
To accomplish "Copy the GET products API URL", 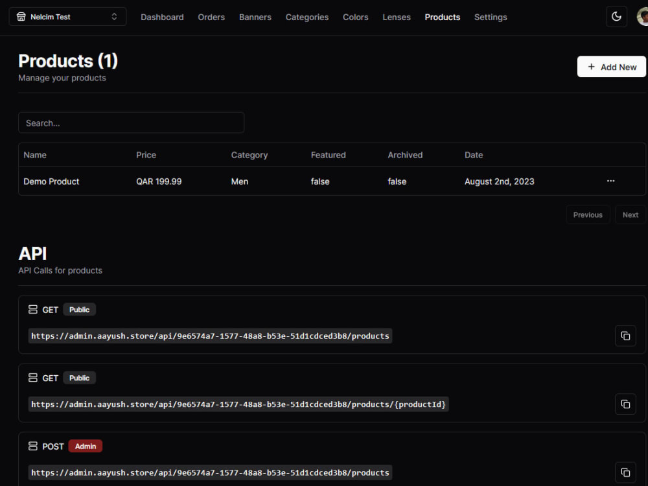I will click(625, 336).
